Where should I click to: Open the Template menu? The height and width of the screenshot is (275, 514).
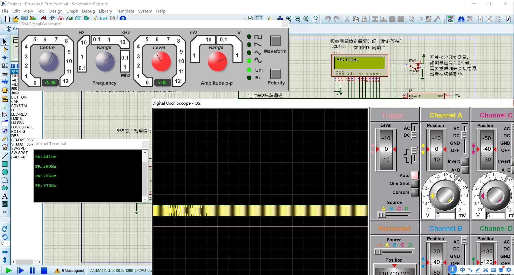(125, 11)
